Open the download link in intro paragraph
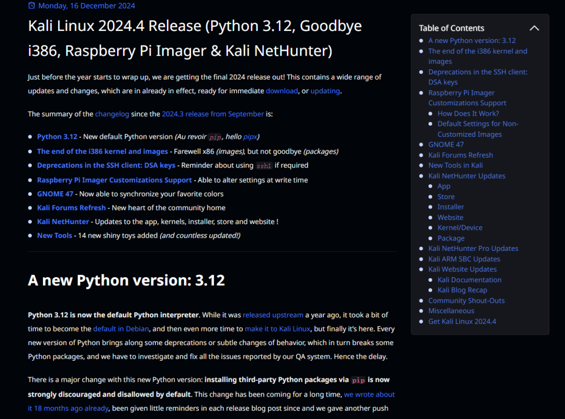The image size is (565, 419). [x=282, y=91]
